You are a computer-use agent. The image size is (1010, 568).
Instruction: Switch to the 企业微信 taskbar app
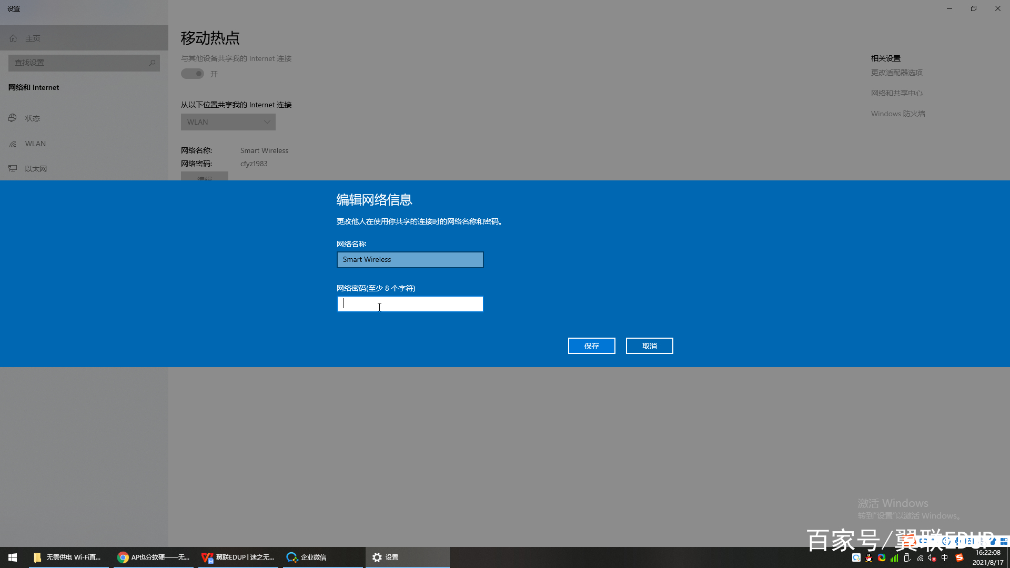click(323, 557)
